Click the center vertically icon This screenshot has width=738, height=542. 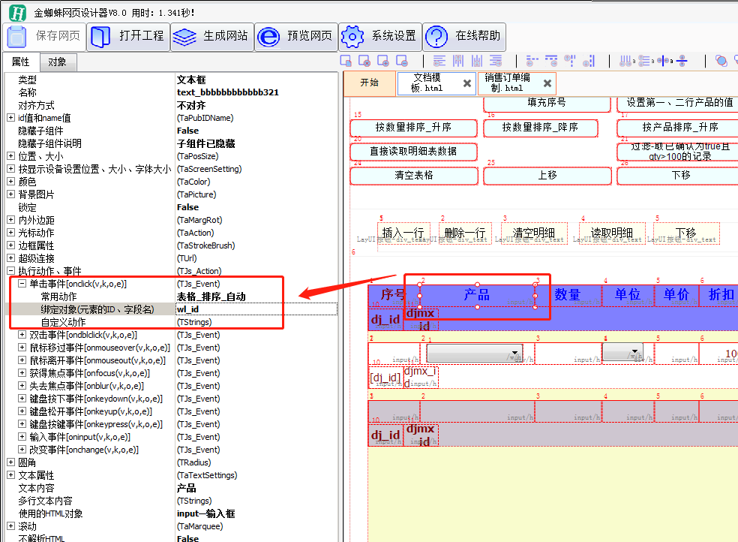682,60
